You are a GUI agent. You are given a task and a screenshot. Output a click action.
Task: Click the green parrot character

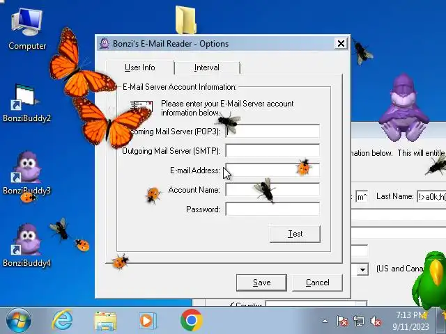click(x=429, y=281)
